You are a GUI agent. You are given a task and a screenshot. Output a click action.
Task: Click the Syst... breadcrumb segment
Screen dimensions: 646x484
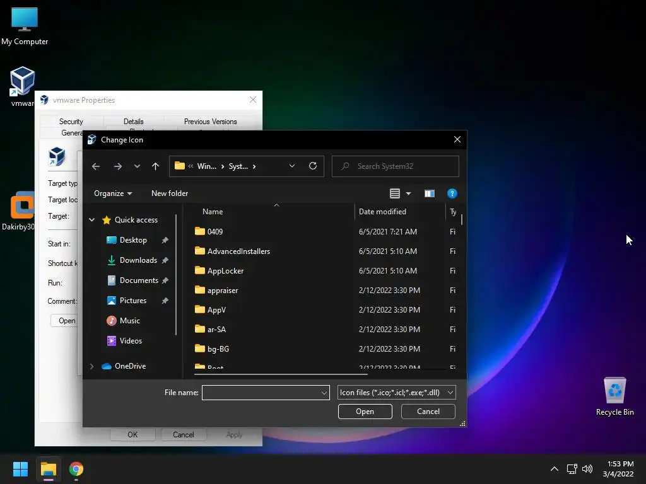pyautogui.click(x=238, y=166)
